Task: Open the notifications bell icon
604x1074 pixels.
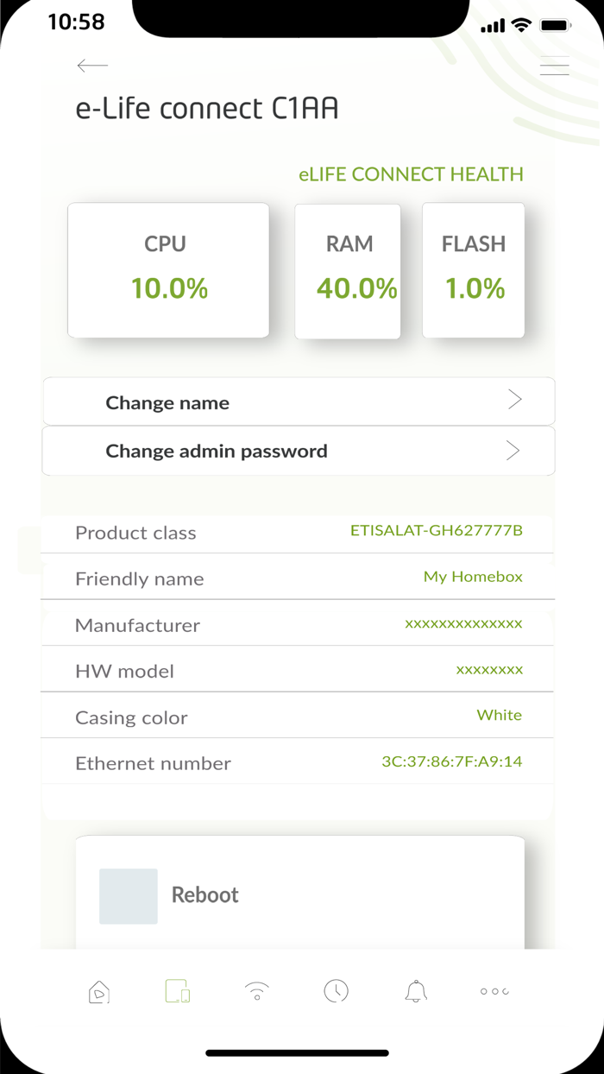Action: 415,991
